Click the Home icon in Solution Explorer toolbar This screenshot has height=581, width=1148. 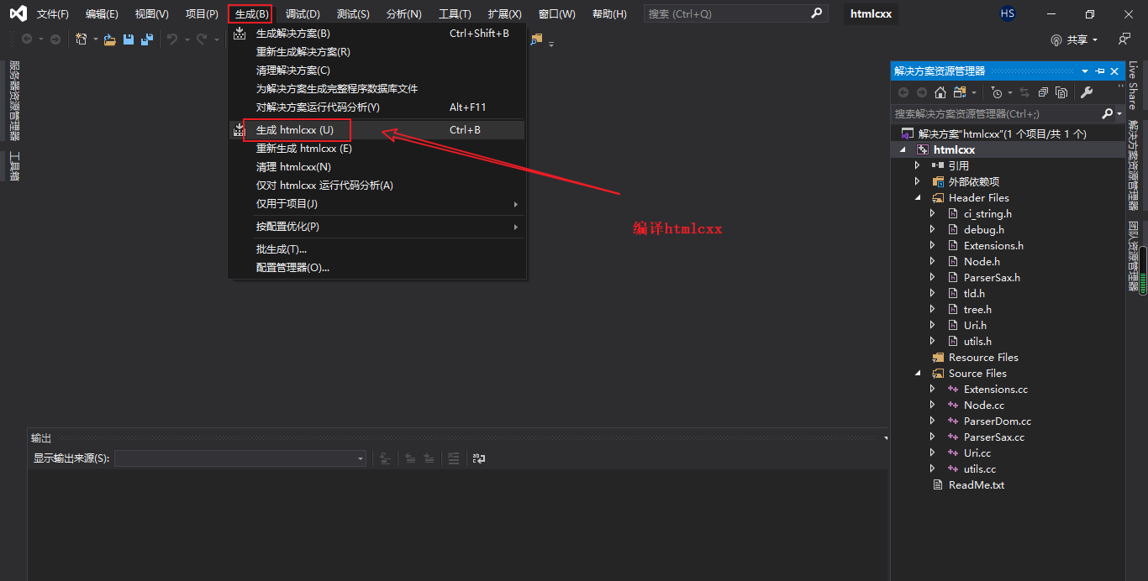point(940,92)
